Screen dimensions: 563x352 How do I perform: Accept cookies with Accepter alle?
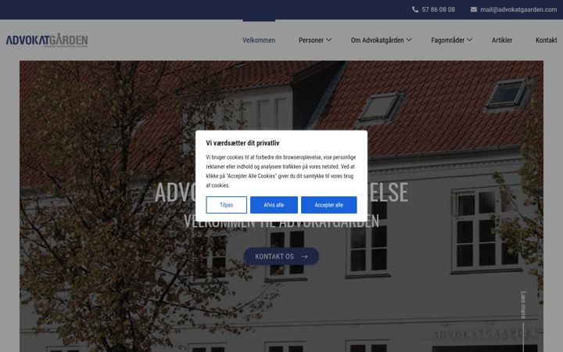[x=329, y=205]
